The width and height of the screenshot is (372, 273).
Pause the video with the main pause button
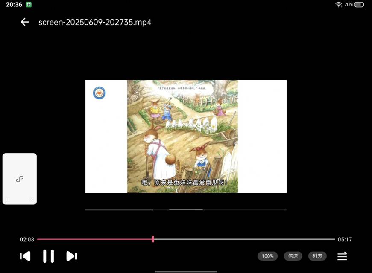point(48,256)
